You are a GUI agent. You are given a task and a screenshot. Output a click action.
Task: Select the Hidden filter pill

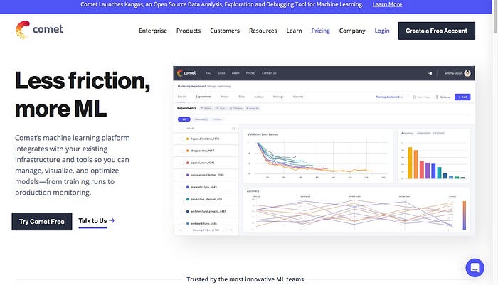pos(217,119)
